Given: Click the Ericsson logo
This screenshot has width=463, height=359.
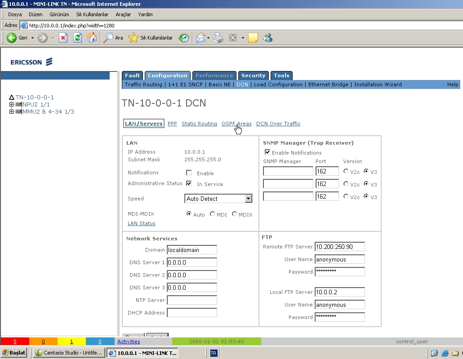Looking at the screenshot, I should click(31, 62).
